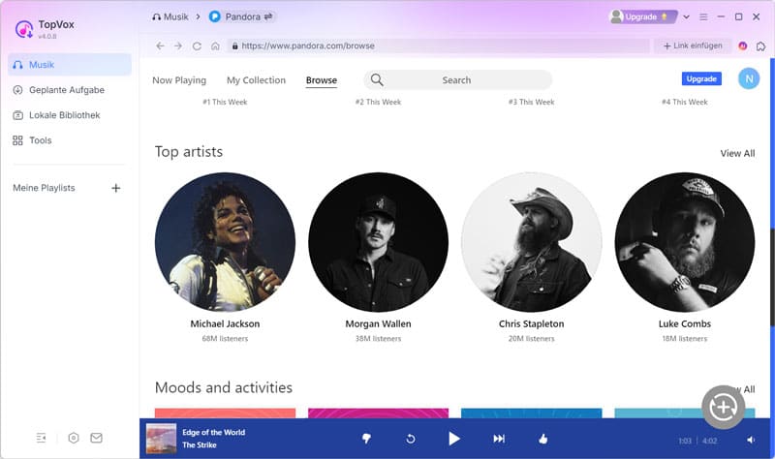The width and height of the screenshot is (775, 459).
Task: Click the Chris Stapleton name label
Action: (x=531, y=324)
